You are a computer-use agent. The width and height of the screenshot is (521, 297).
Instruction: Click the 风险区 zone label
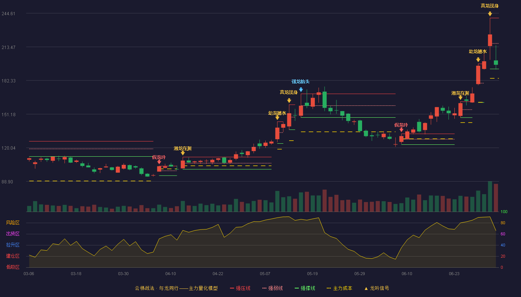pyautogui.click(x=13, y=223)
